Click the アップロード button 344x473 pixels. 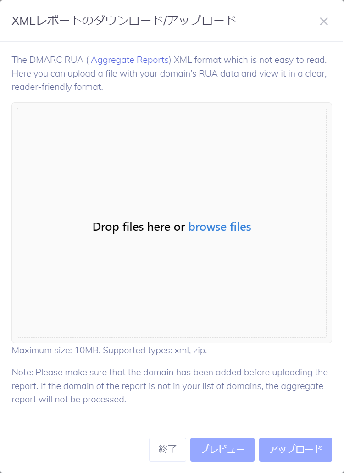tap(295, 450)
